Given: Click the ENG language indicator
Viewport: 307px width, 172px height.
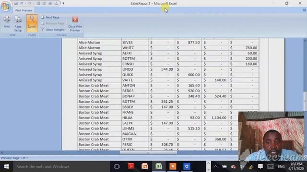Looking at the screenshot, I should [x=281, y=167].
